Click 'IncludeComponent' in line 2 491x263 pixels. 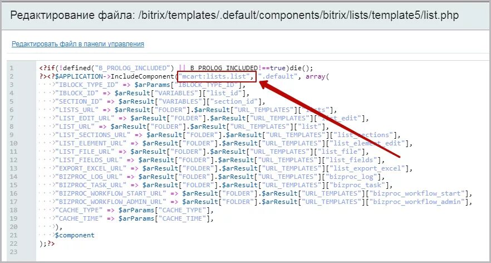[142, 76]
